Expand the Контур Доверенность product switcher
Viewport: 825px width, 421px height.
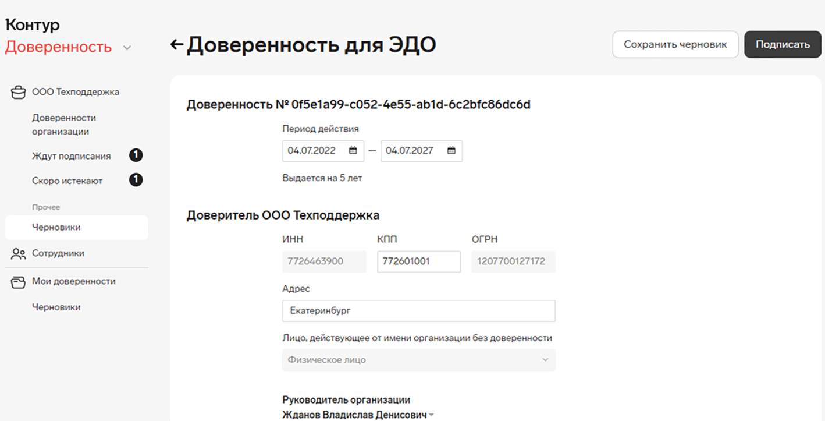pos(127,48)
